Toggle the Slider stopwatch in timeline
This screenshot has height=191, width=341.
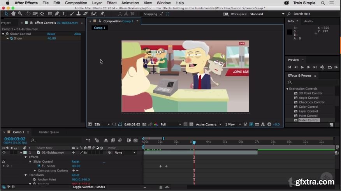point(39,166)
